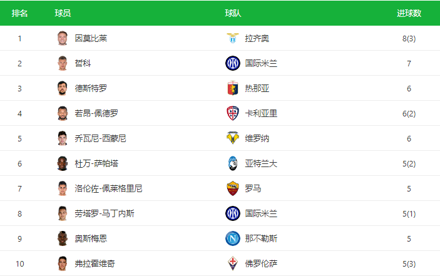This screenshot has width=440, height=276.
Task: Click the 排名 column header
Action: pos(19,13)
